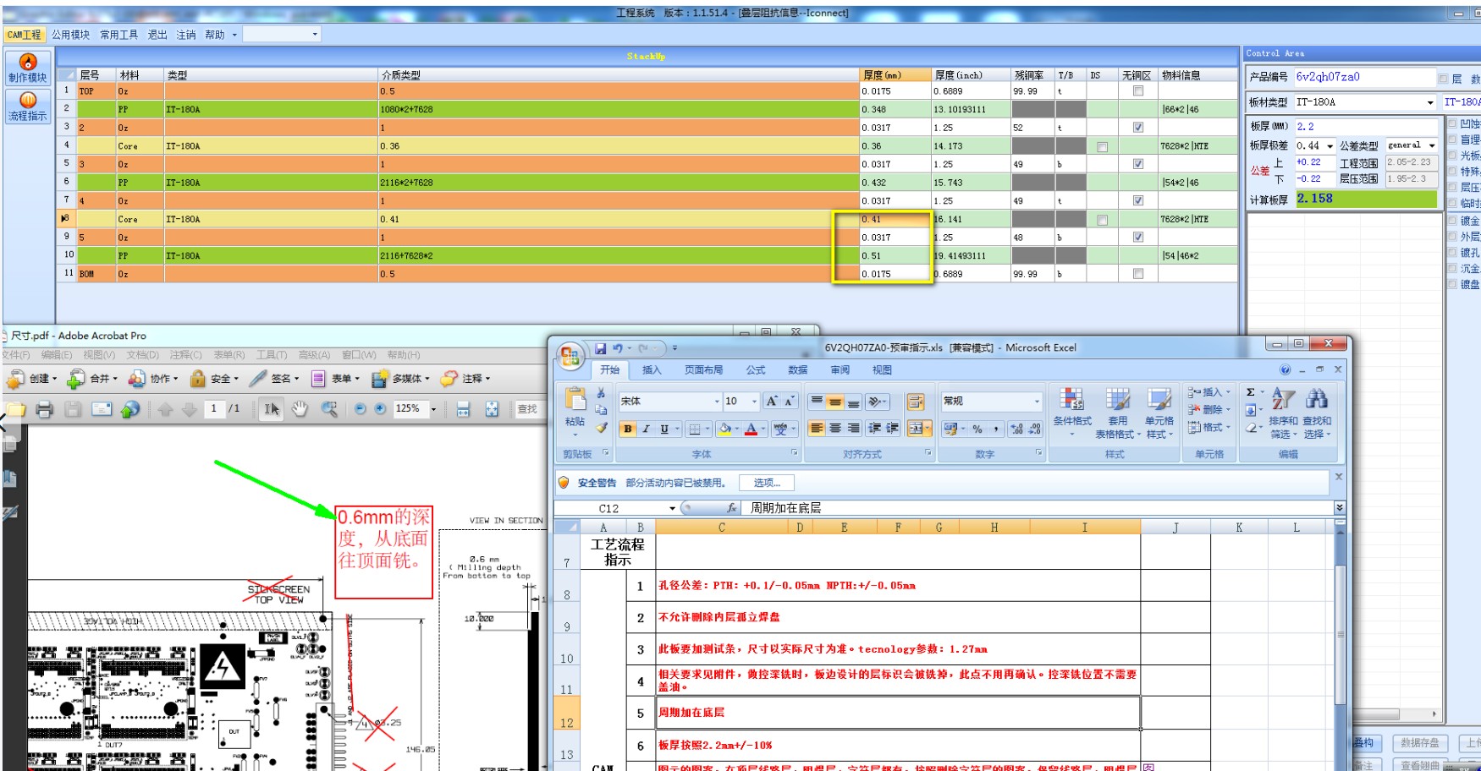Toggle DS checkbox in Core row 4
This screenshot has height=771, width=1481.
[x=1102, y=146]
